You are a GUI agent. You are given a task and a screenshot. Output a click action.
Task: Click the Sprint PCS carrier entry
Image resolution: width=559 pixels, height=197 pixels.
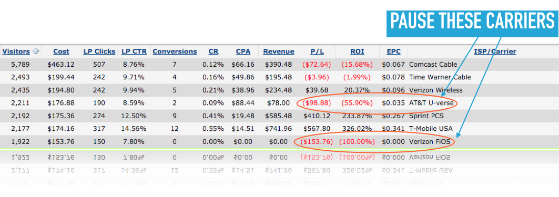(x=426, y=116)
